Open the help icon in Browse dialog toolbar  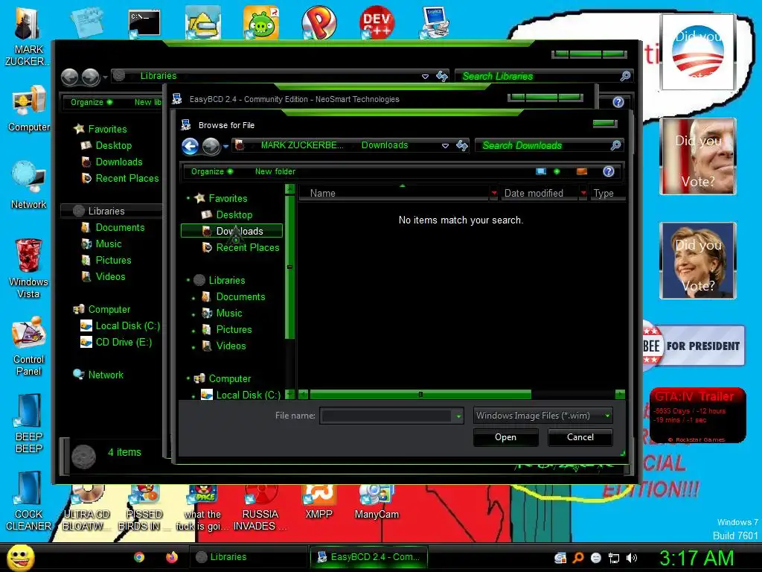pos(609,171)
